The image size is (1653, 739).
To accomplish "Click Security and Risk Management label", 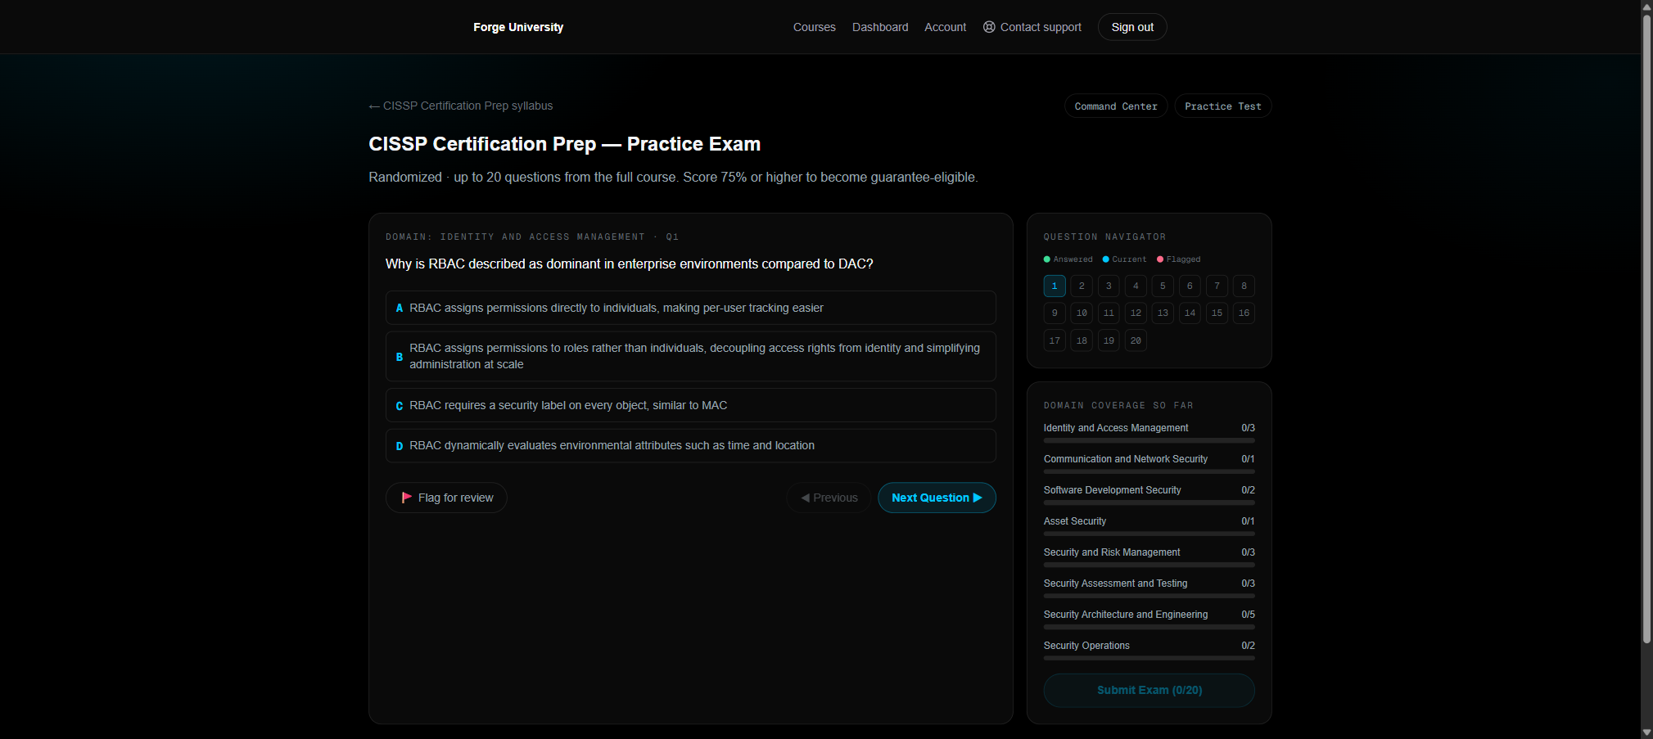I will pyautogui.click(x=1111, y=552).
